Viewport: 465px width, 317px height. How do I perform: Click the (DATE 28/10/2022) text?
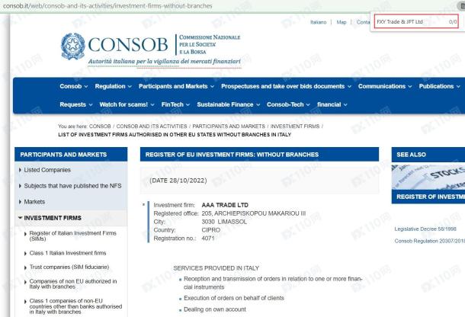pos(178,181)
